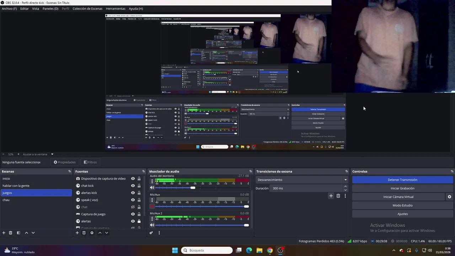Open the Vista menu
The height and width of the screenshot is (256, 455).
tap(36, 9)
